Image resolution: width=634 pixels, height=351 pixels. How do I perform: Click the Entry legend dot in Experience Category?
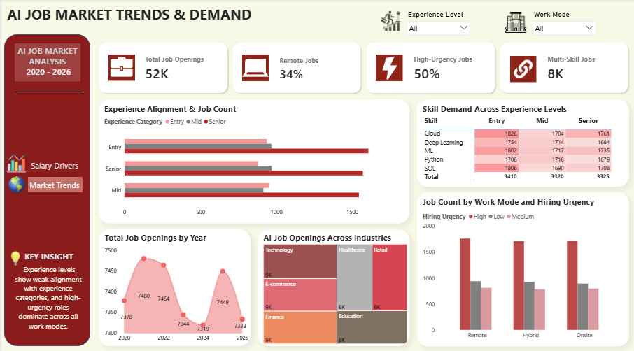click(x=167, y=122)
